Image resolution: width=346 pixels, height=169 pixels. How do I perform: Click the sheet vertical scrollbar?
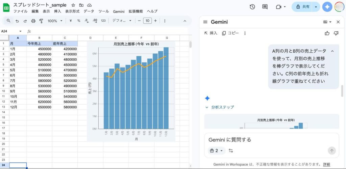click(190, 45)
